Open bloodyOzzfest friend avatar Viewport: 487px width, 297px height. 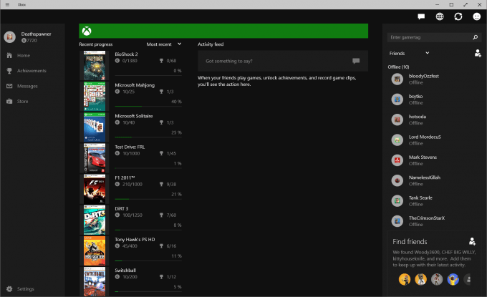tap(397, 79)
